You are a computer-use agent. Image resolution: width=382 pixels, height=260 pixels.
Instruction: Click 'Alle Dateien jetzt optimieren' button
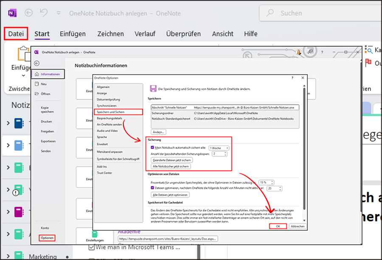[x=170, y=195]
